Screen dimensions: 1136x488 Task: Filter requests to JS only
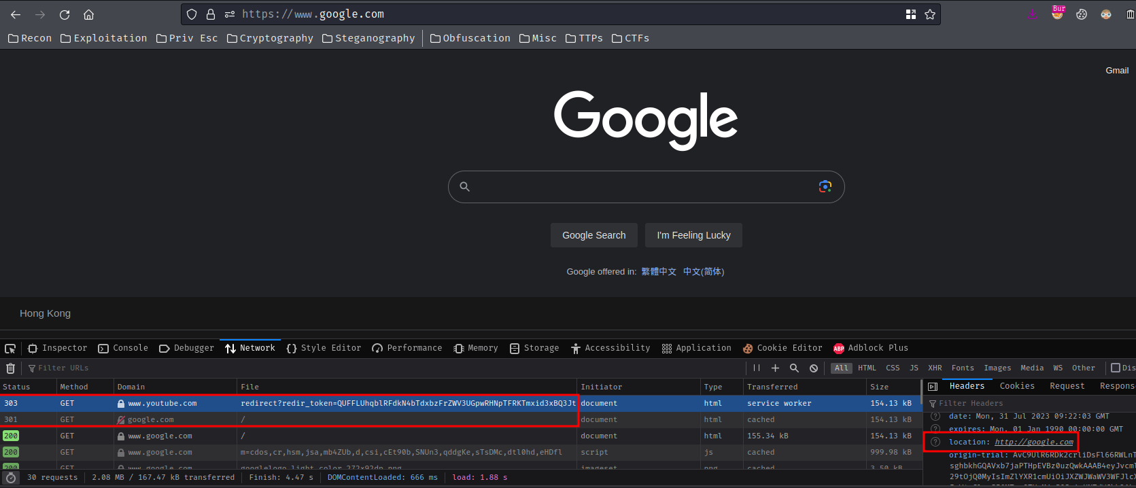914,368
